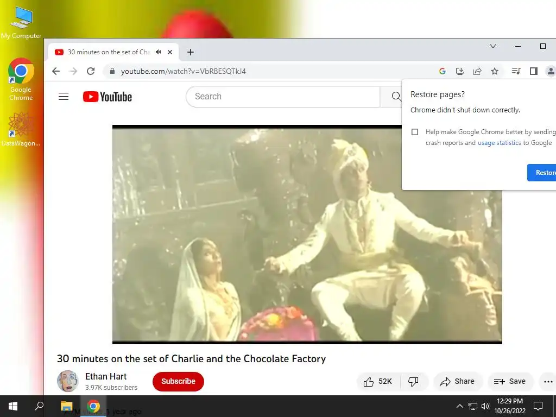
Task: Open YouTube hamburger guide menu
Action: point(64,97)
